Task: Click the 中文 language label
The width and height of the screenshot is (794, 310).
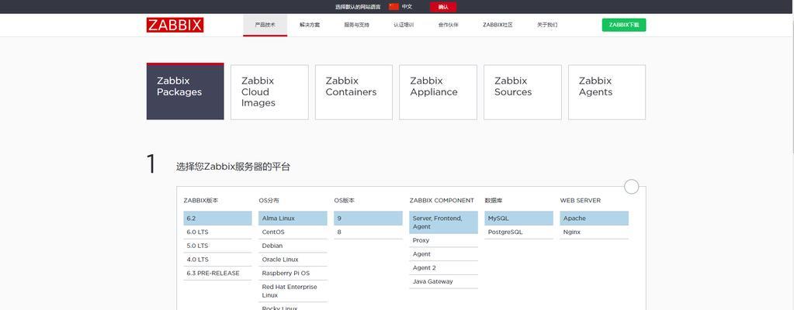Action: click(x=407, y=6)
